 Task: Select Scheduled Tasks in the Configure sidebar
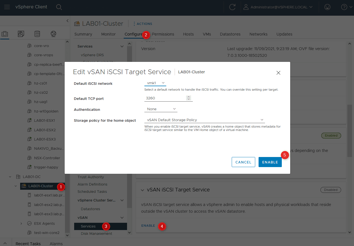[x=92, y=191]
